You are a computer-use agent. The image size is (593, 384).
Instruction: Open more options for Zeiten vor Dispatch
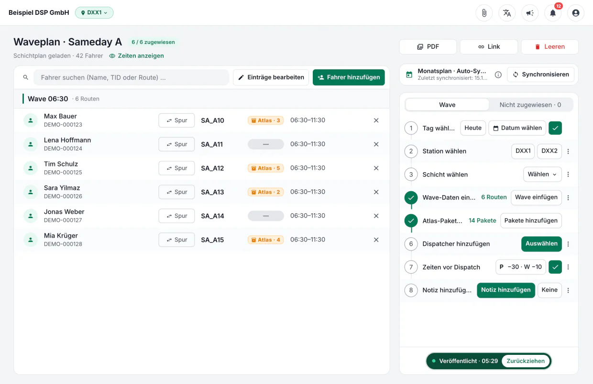pyautogui.click(x=568, y=267)
